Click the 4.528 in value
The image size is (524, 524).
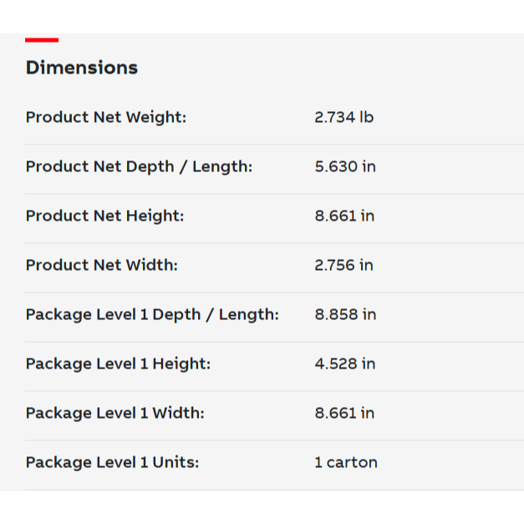click(x=345, y=364)
